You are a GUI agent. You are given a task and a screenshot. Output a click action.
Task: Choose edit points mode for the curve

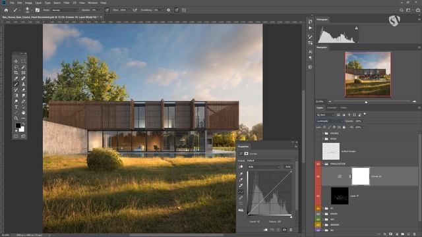pos(241,192)
